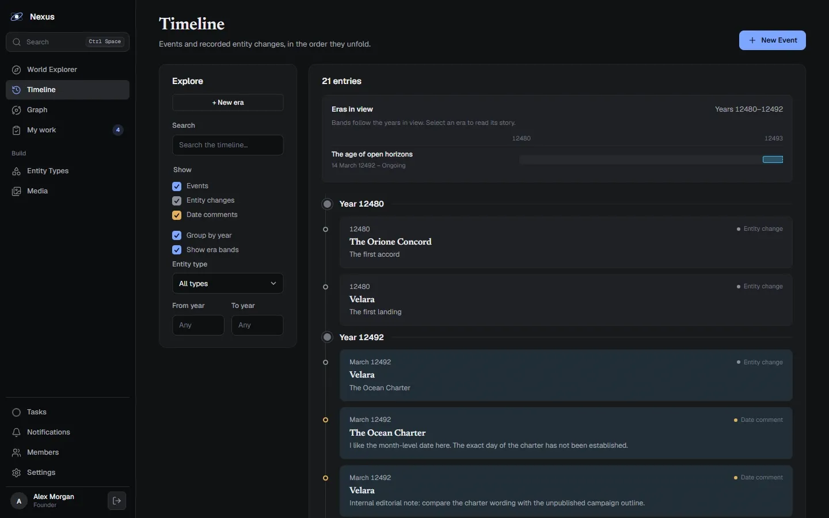Click the Timeline history icon in sidebar
829x518 pixels.
16,90
